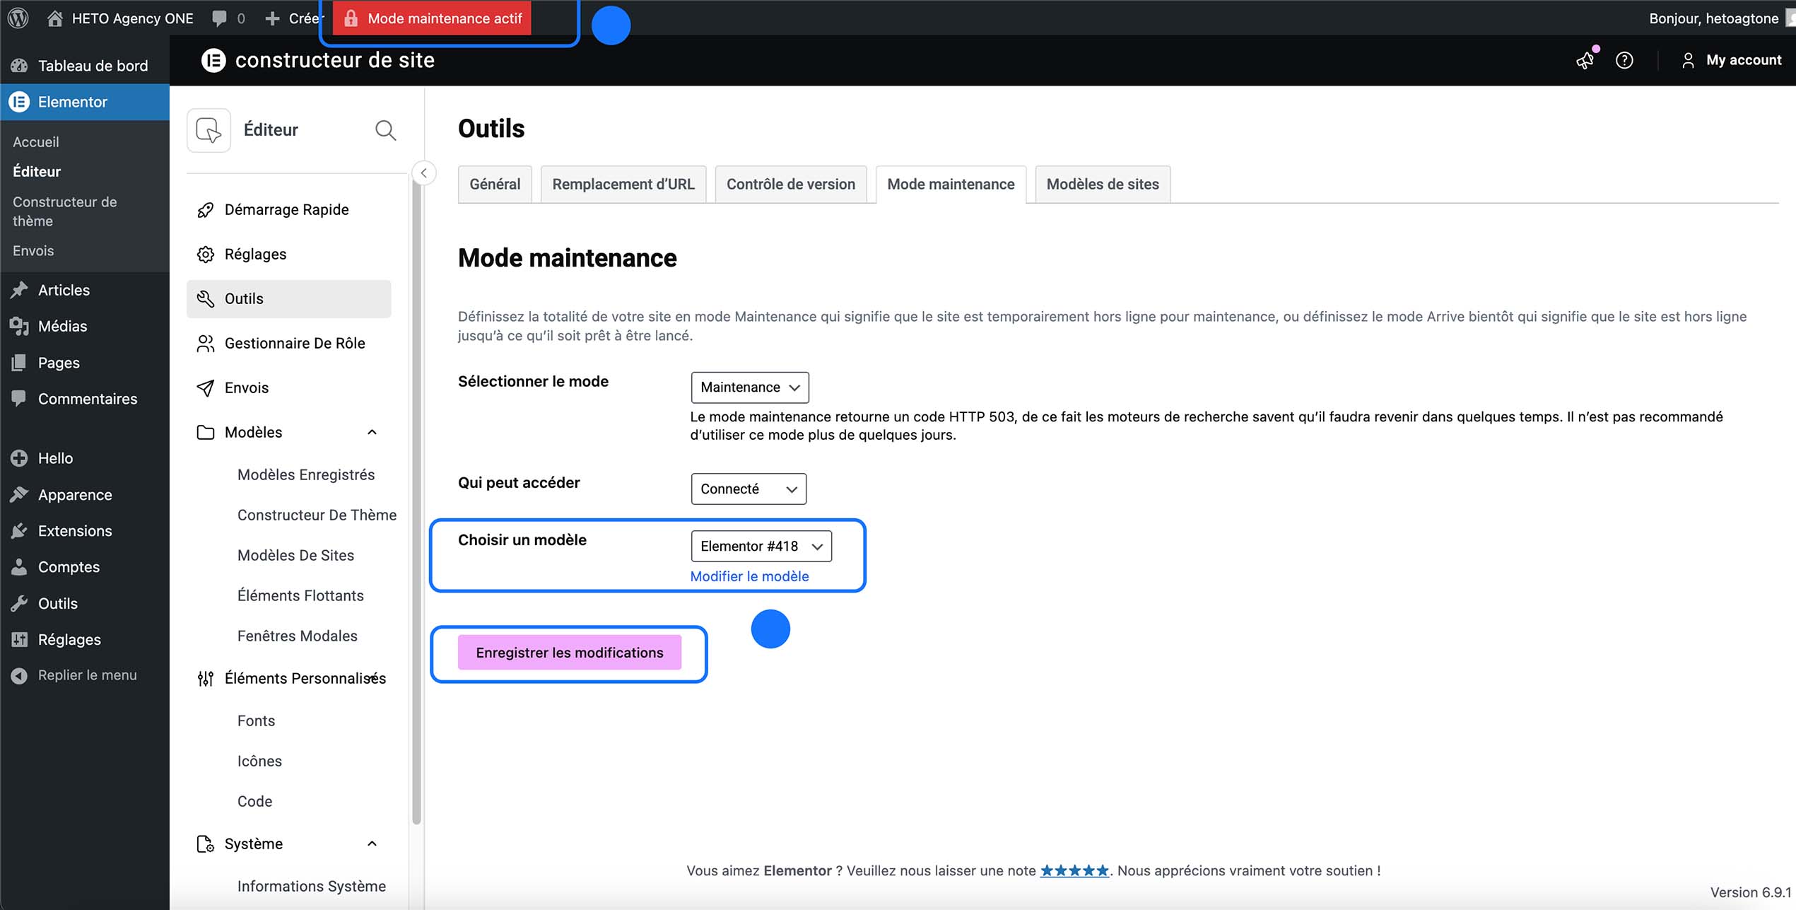Open the Connecté dropdown under Qui peut accéder
The image size is (1796, 910).
coord(748,489)
